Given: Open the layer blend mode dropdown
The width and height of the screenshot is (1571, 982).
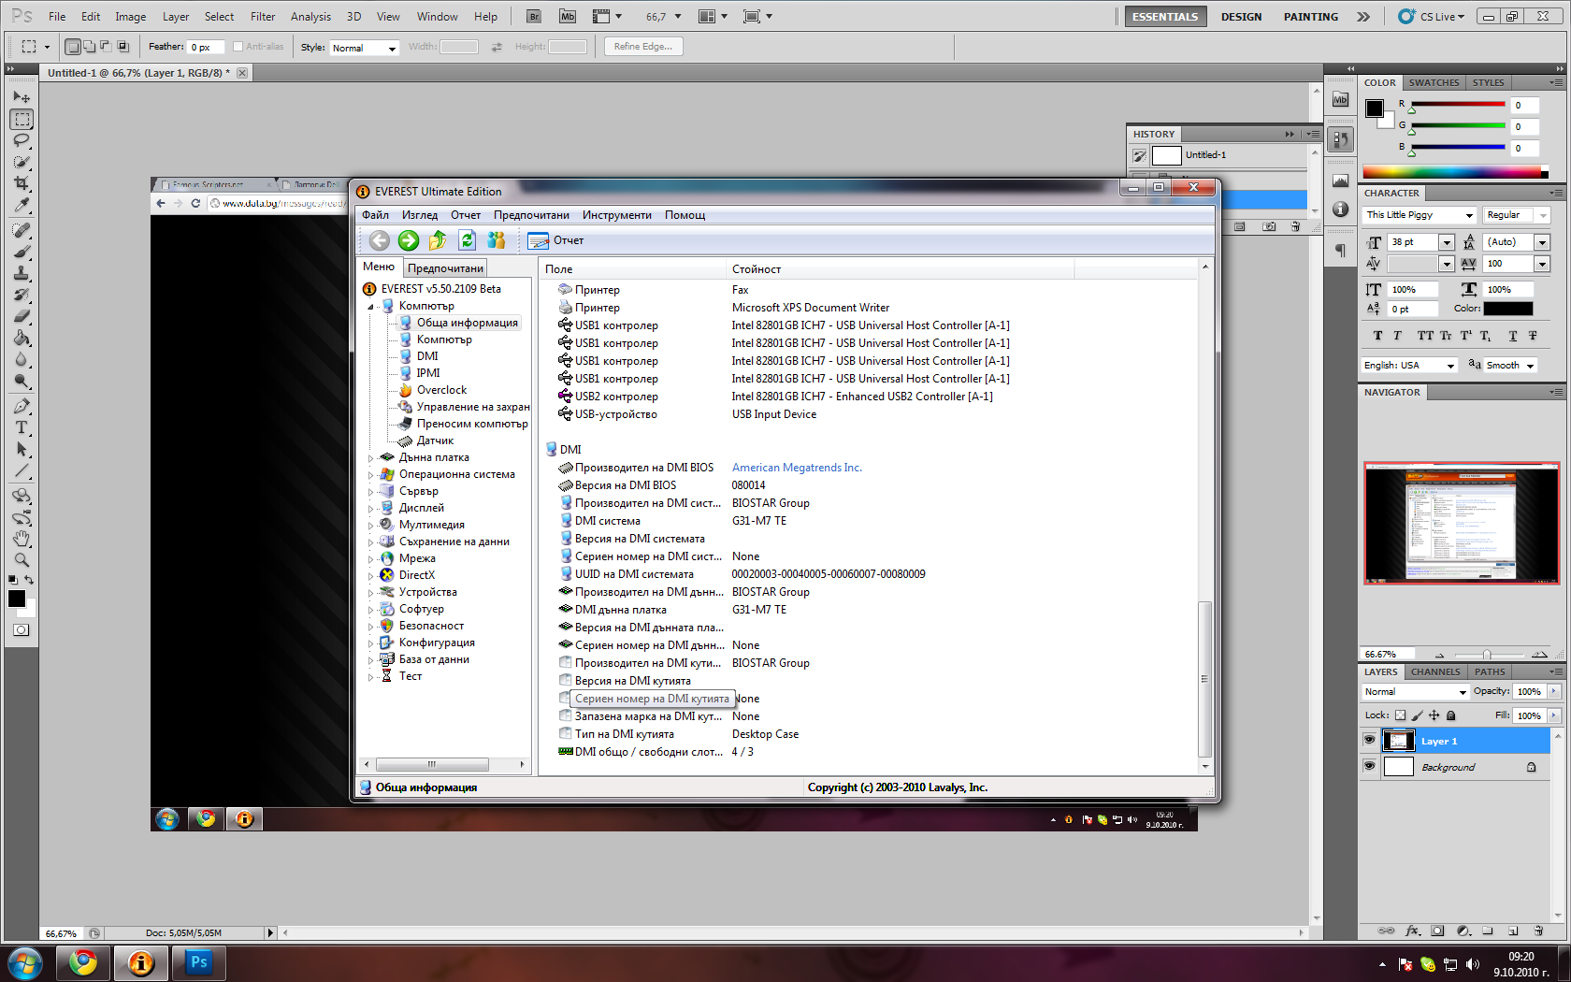Looking at the screenshot, I should point(1415,692).
